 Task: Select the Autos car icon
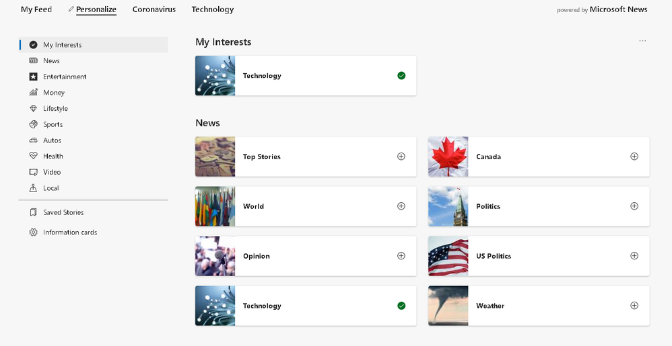34,140
